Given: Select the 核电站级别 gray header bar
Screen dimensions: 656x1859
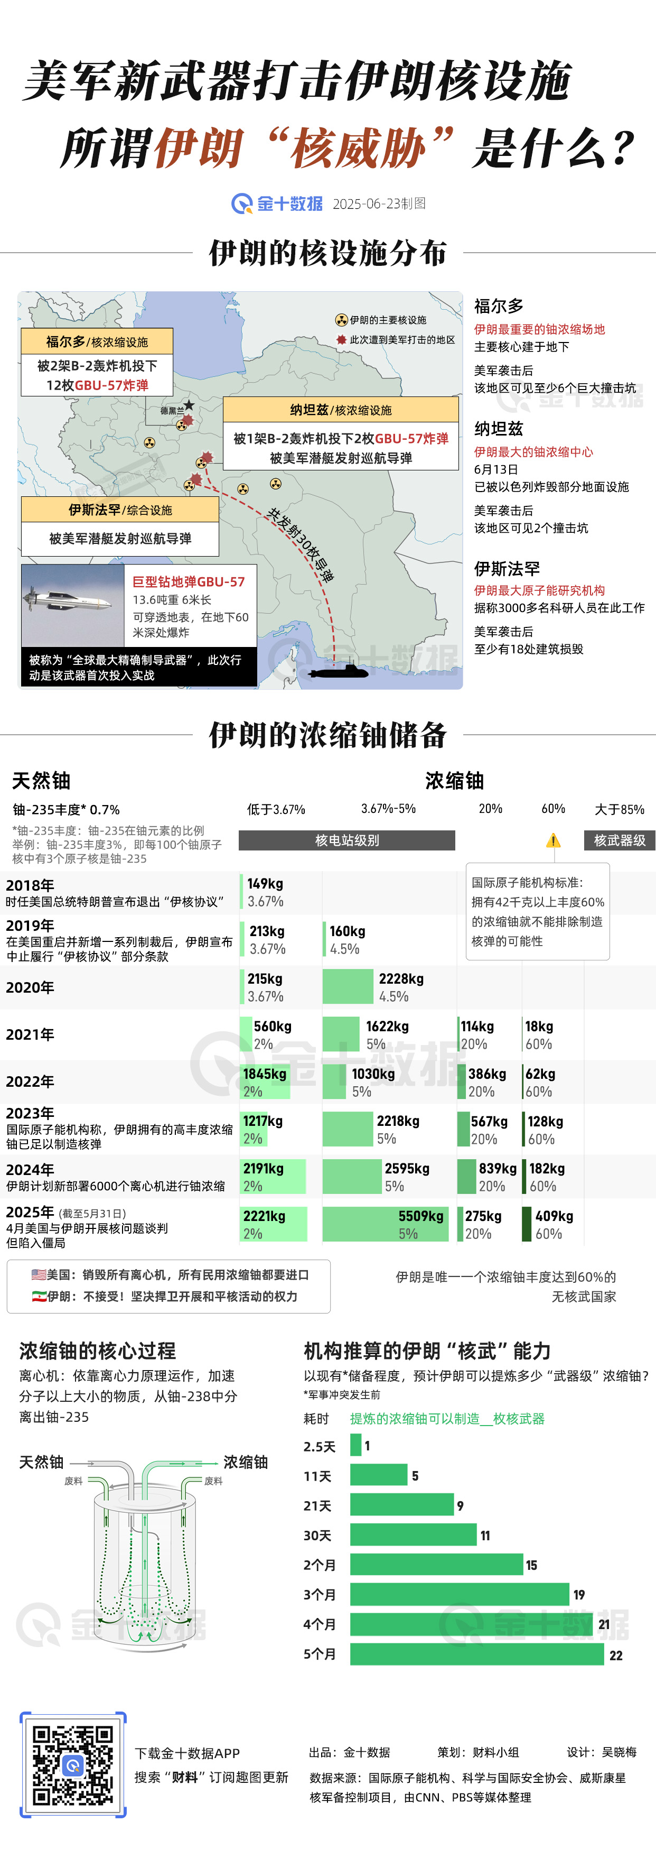Looking at the screenshot, I should coord(346,840).
